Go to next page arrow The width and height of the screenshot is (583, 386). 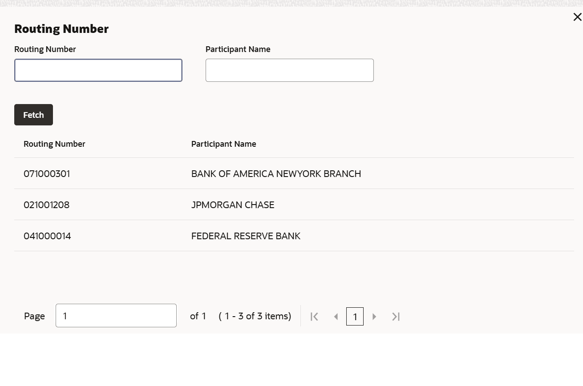374,317
